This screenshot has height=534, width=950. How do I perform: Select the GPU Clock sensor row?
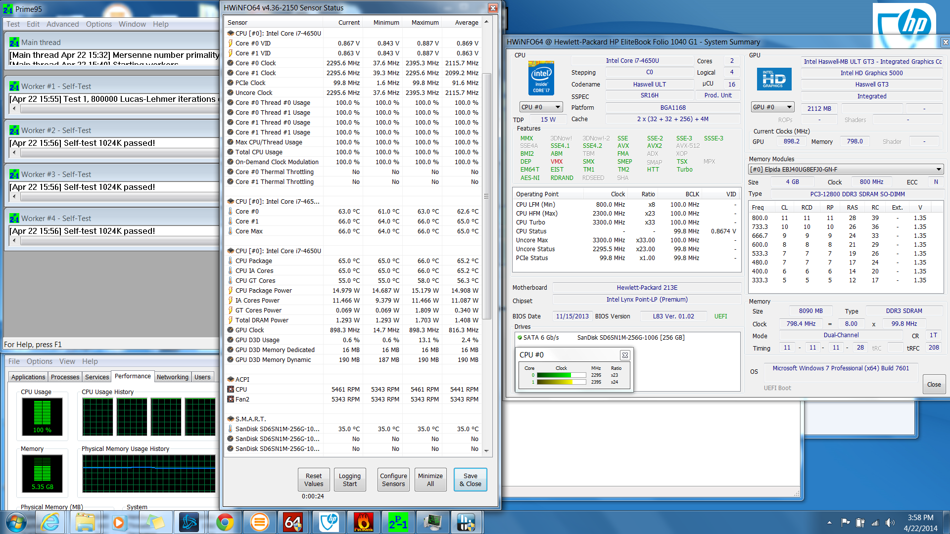click(353, 330)
